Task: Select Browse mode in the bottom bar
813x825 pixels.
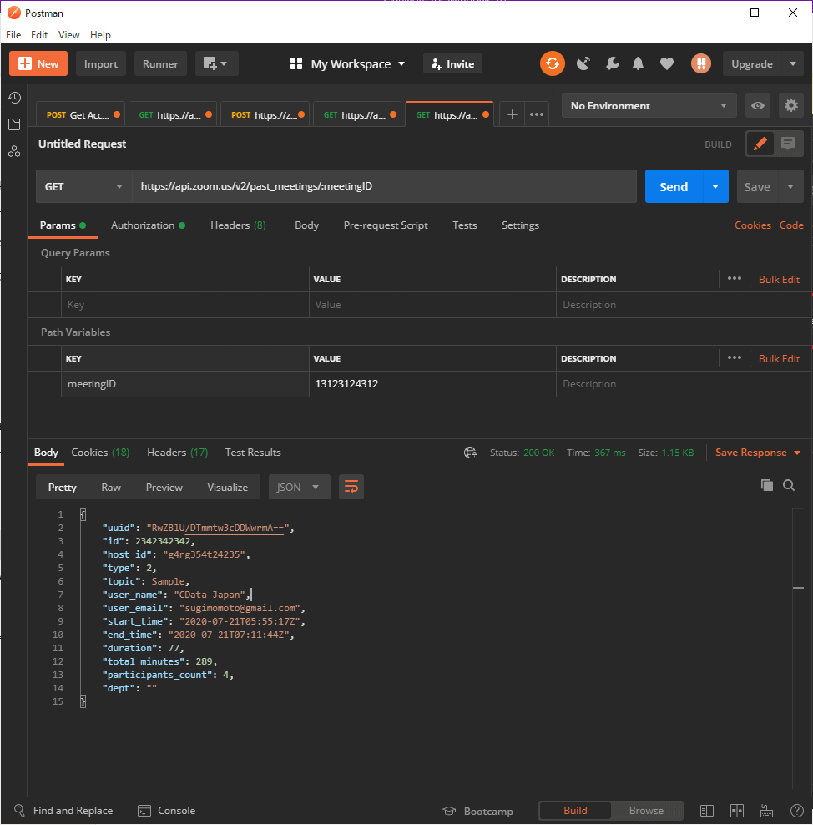Action: pos(646,811)
